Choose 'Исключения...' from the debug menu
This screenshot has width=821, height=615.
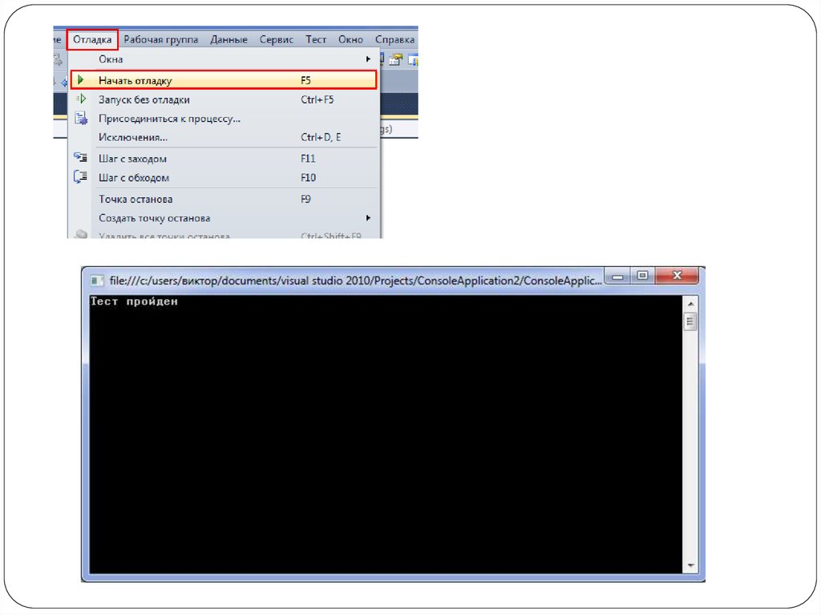coord(132,137)
